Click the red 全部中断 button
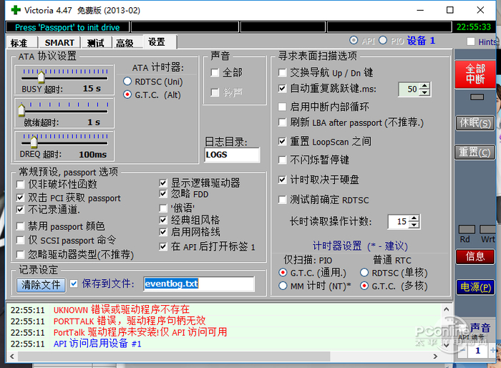 pos(475,74)
